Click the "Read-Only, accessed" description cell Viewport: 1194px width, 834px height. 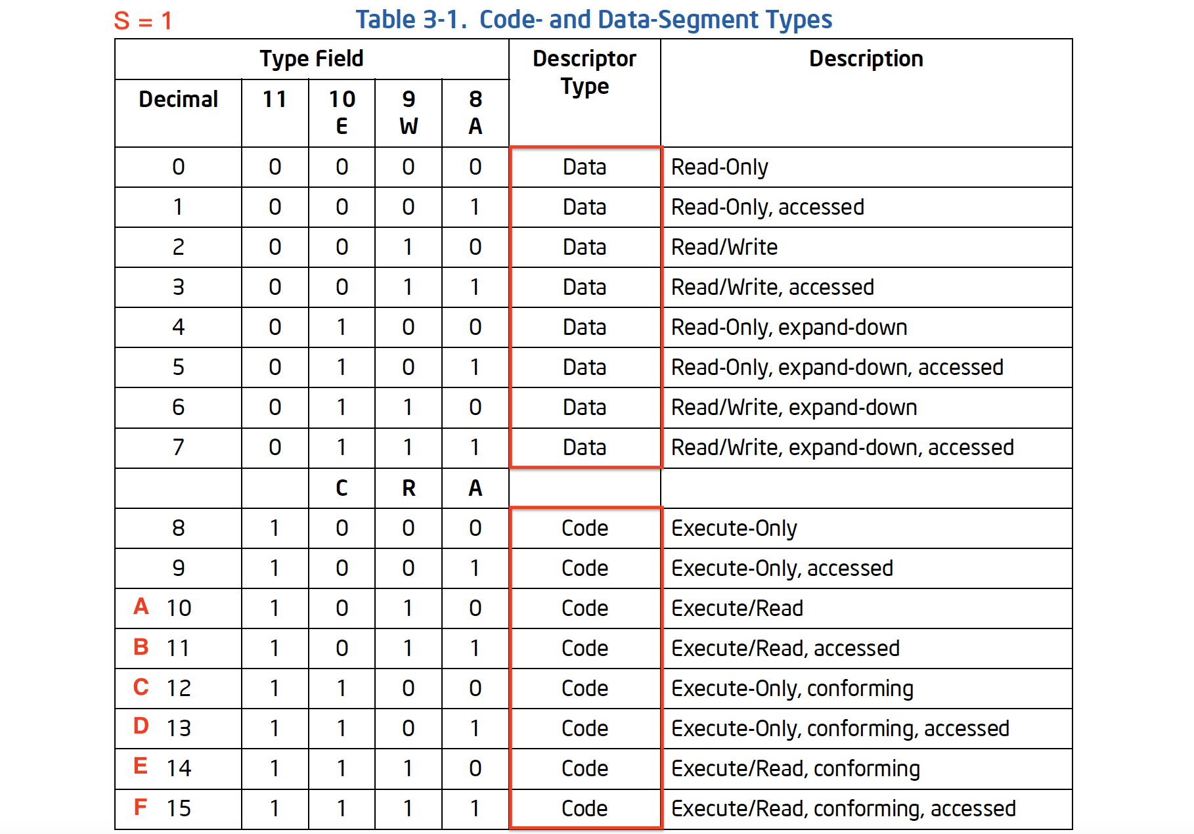[767, 208]
